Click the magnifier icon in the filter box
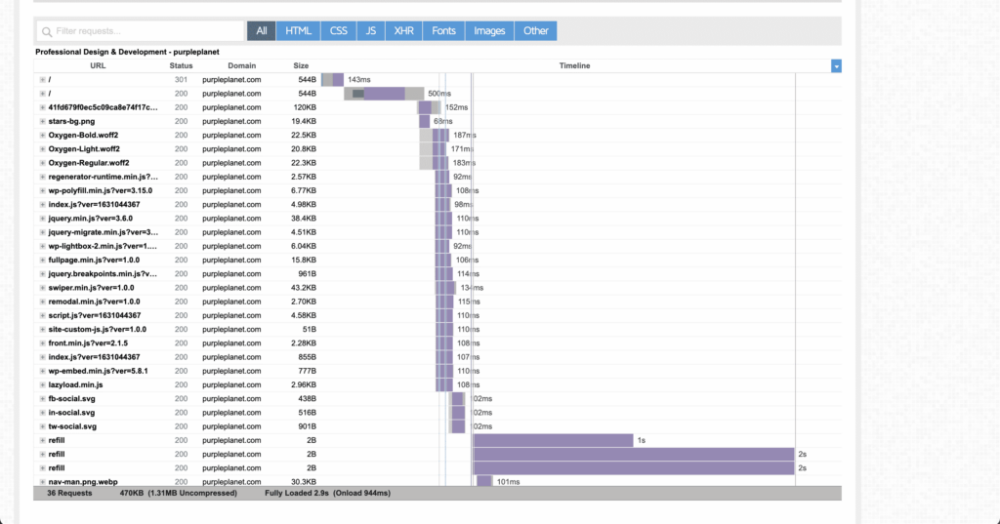The height and width of the screenshot is (524, 1000). click(47, 31)
